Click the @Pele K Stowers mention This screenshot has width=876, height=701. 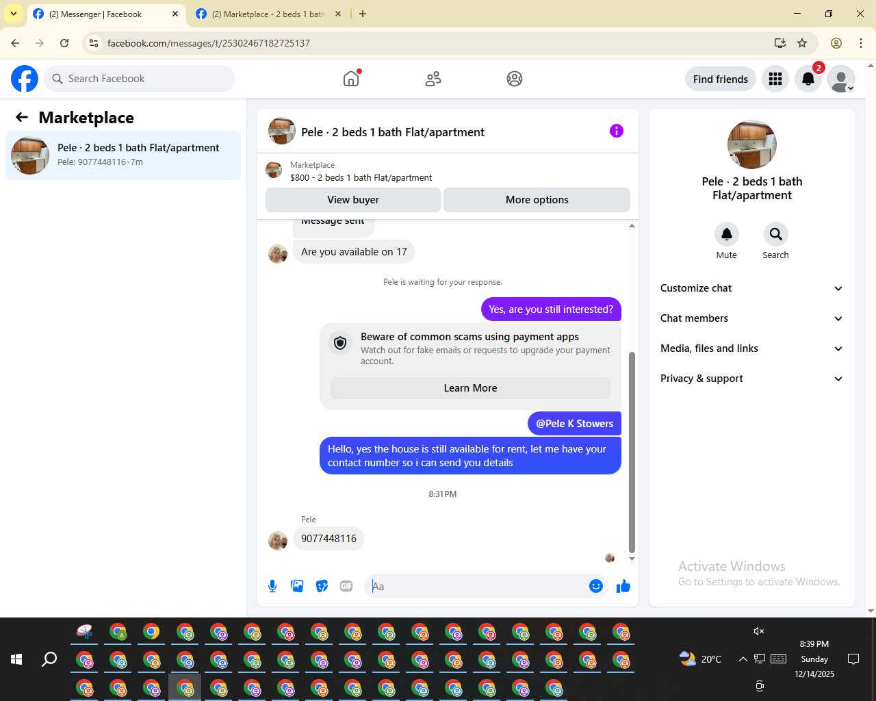click(x=574, y=424)
